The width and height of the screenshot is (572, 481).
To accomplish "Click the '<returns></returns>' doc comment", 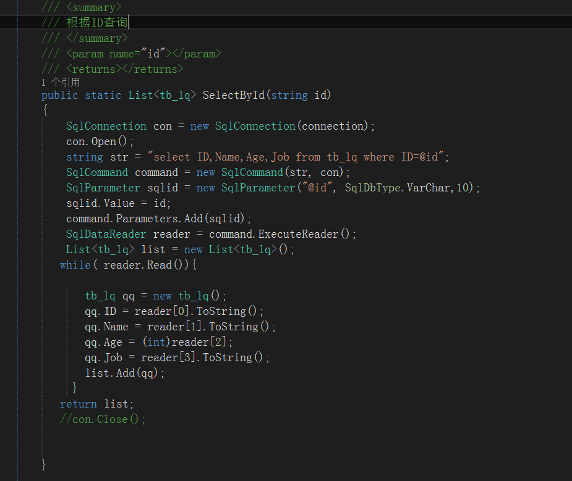I will tap(125, 69).
